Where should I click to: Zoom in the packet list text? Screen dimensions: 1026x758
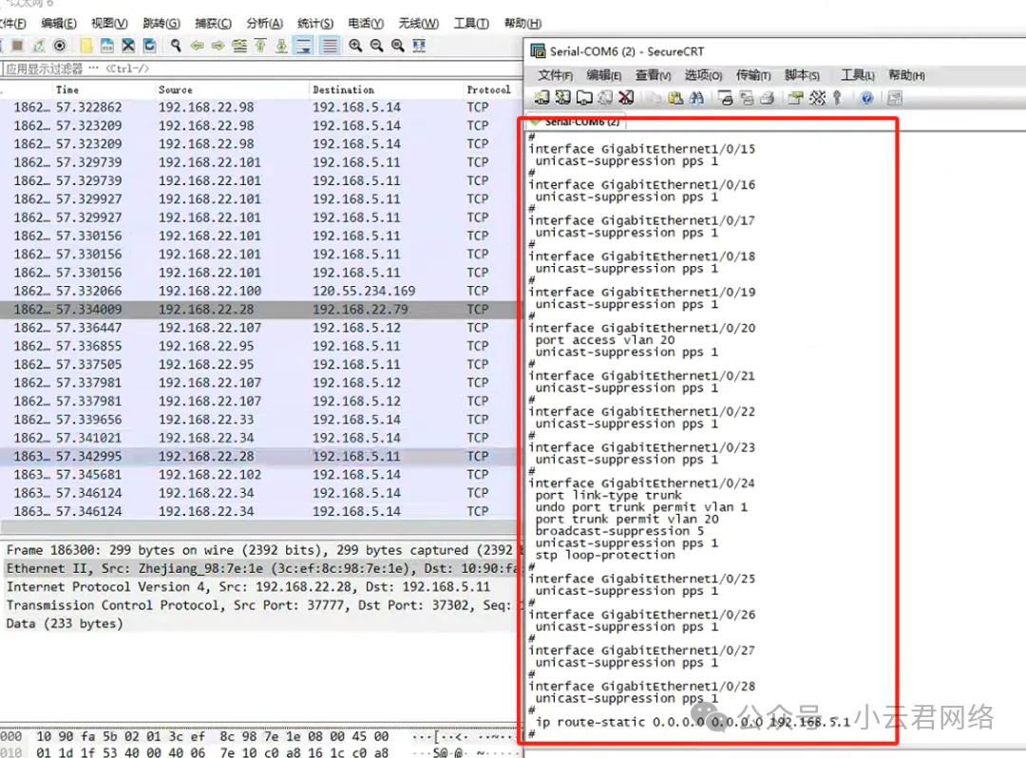click(355, 46)
